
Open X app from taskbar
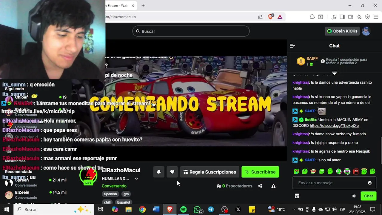pos(238,210)
